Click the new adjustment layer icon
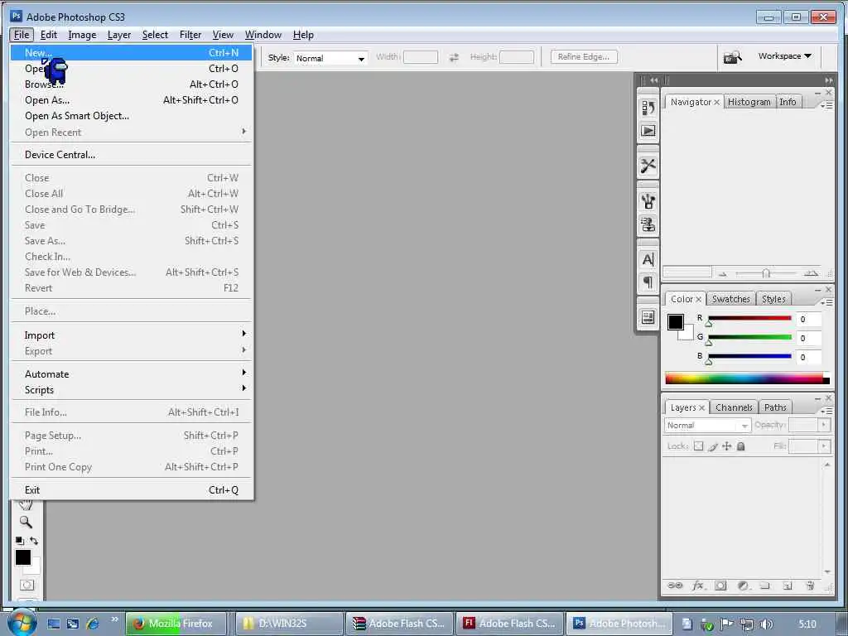The image size is (848, 636). point(743,585)
